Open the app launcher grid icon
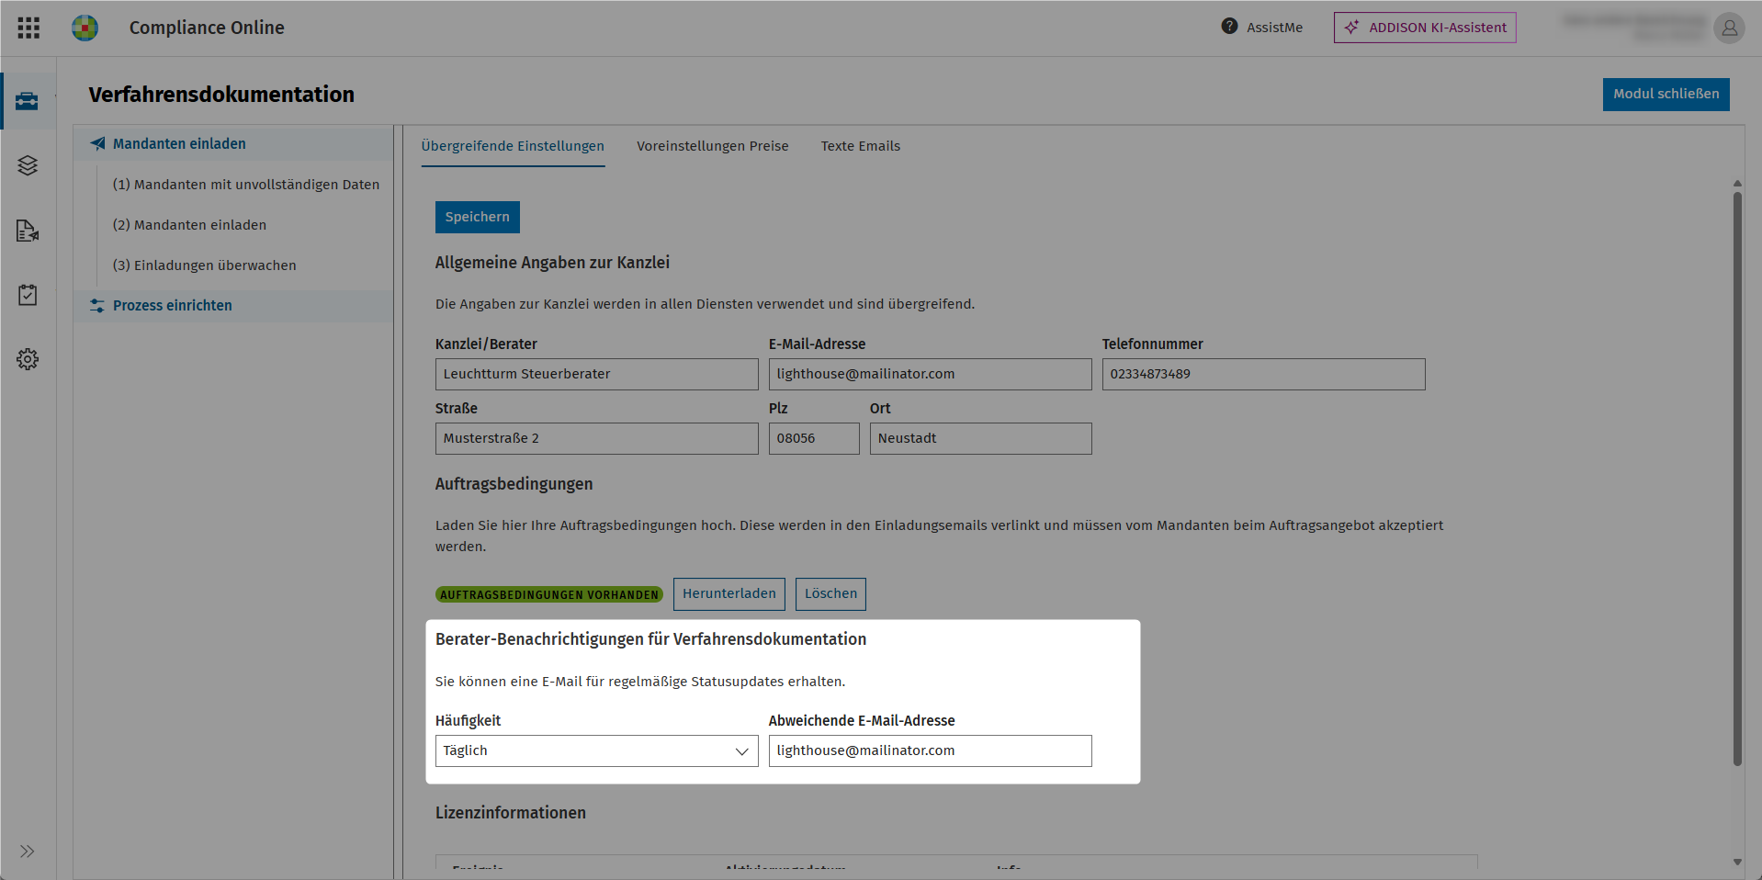Viewport: 1762px width, 880px height. click(x=28, y=28)
